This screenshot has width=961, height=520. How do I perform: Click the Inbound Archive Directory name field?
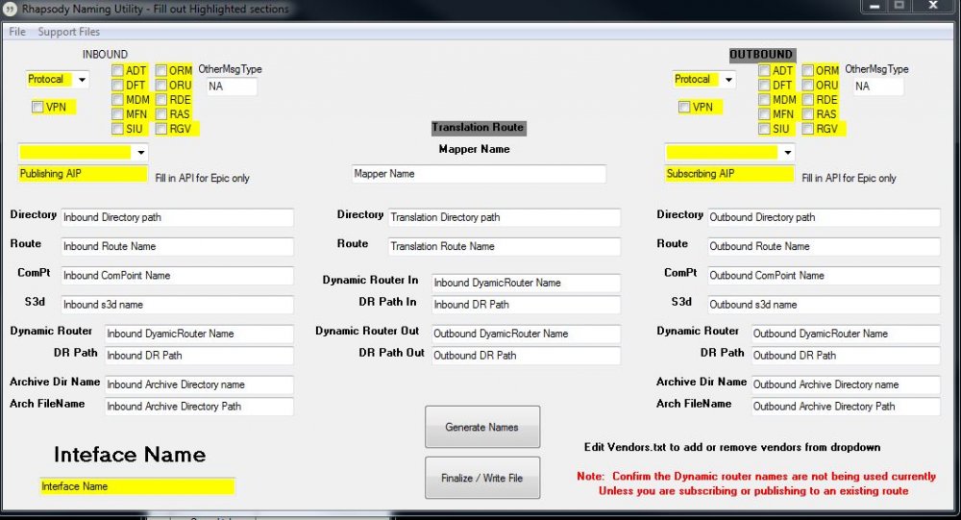click(x=199, y=385)
